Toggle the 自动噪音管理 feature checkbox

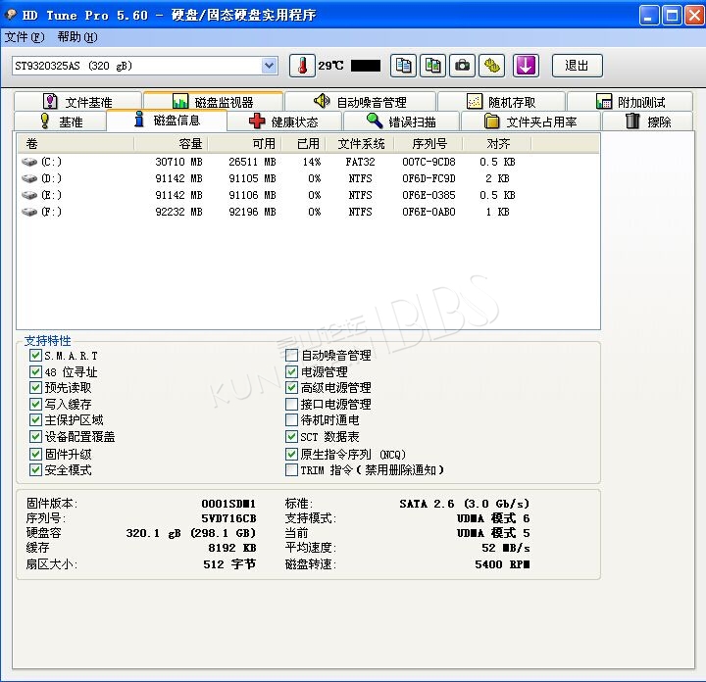point(292,356)
